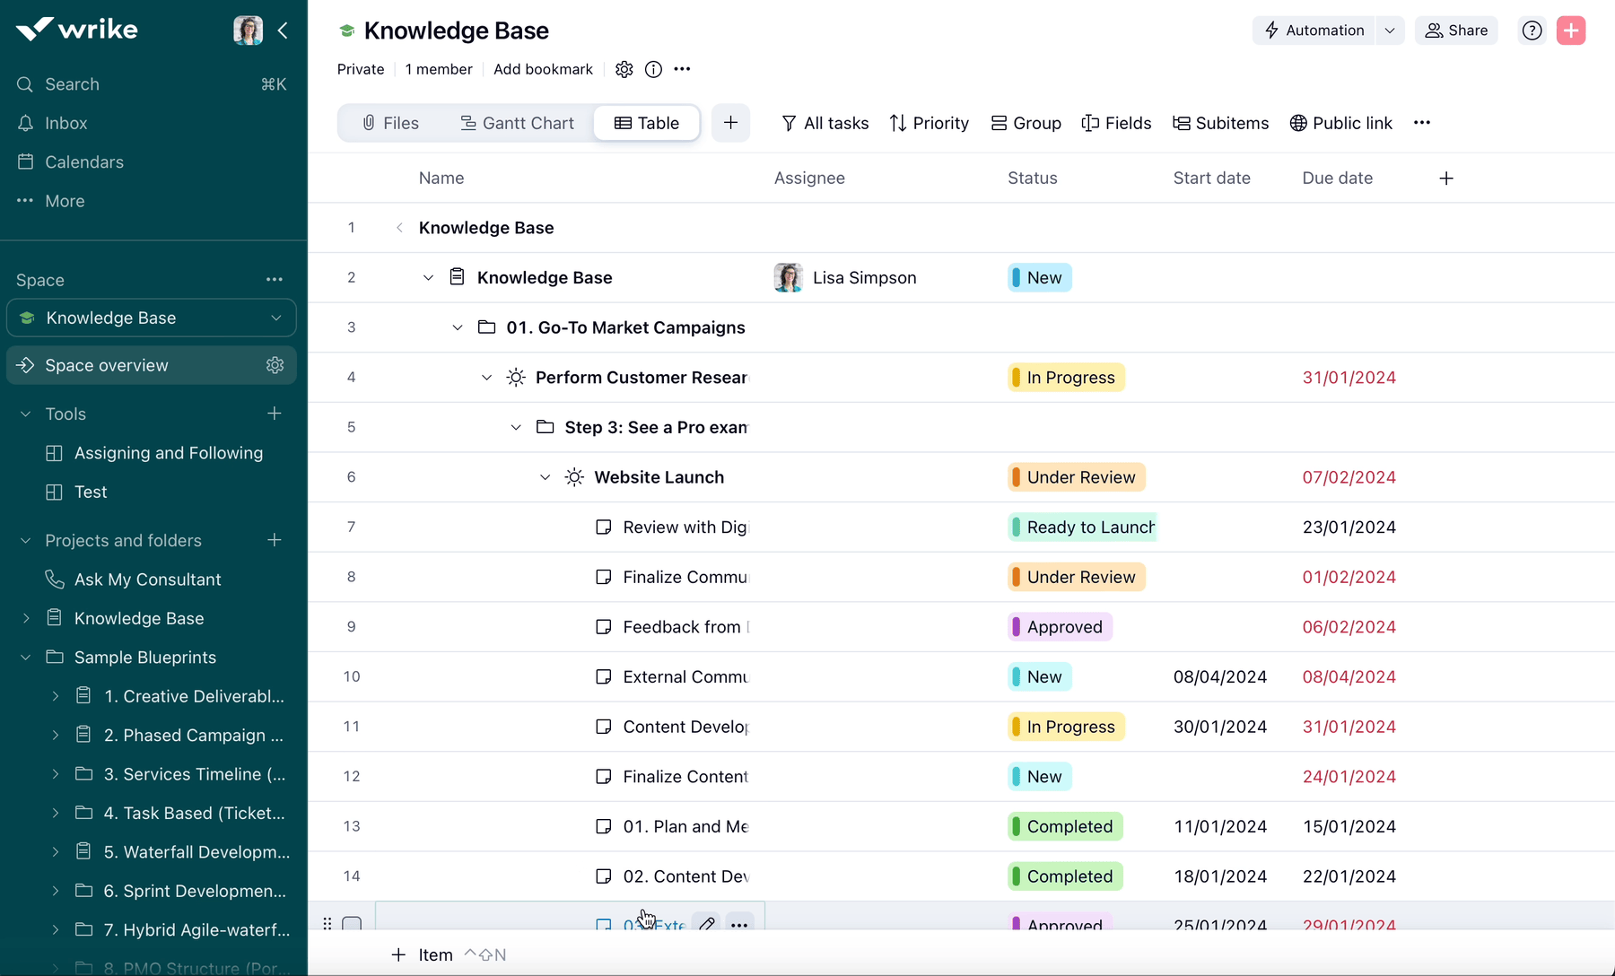The height and width of the screenshot is (976, 1615).
Task: Click the red plus create button
Action: point(1571,30)
